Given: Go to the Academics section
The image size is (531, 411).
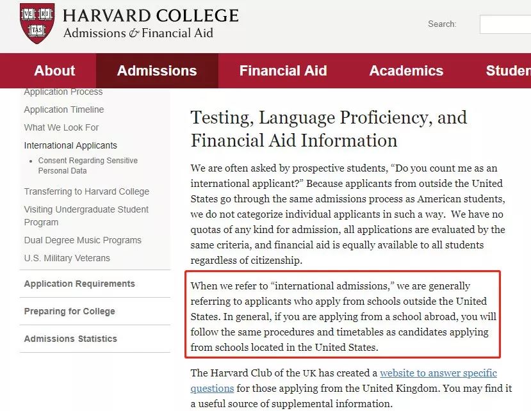Looking at the screenshot, I should pos(406,71).
